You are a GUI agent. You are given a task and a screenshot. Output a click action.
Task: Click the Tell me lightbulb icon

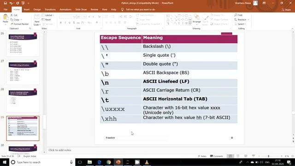pos(122,9)
